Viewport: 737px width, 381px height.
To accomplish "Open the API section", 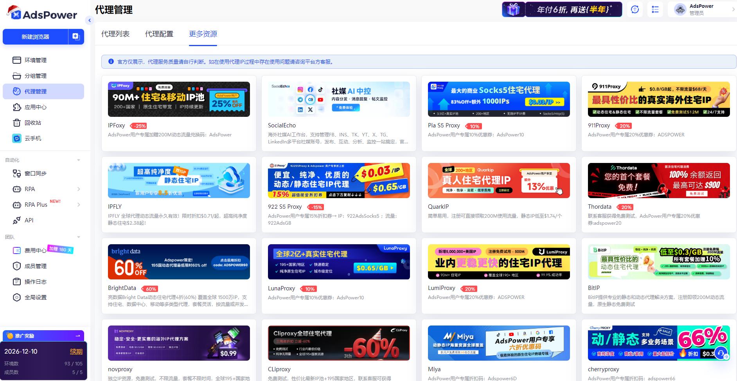I will click(x=29, y=220).
